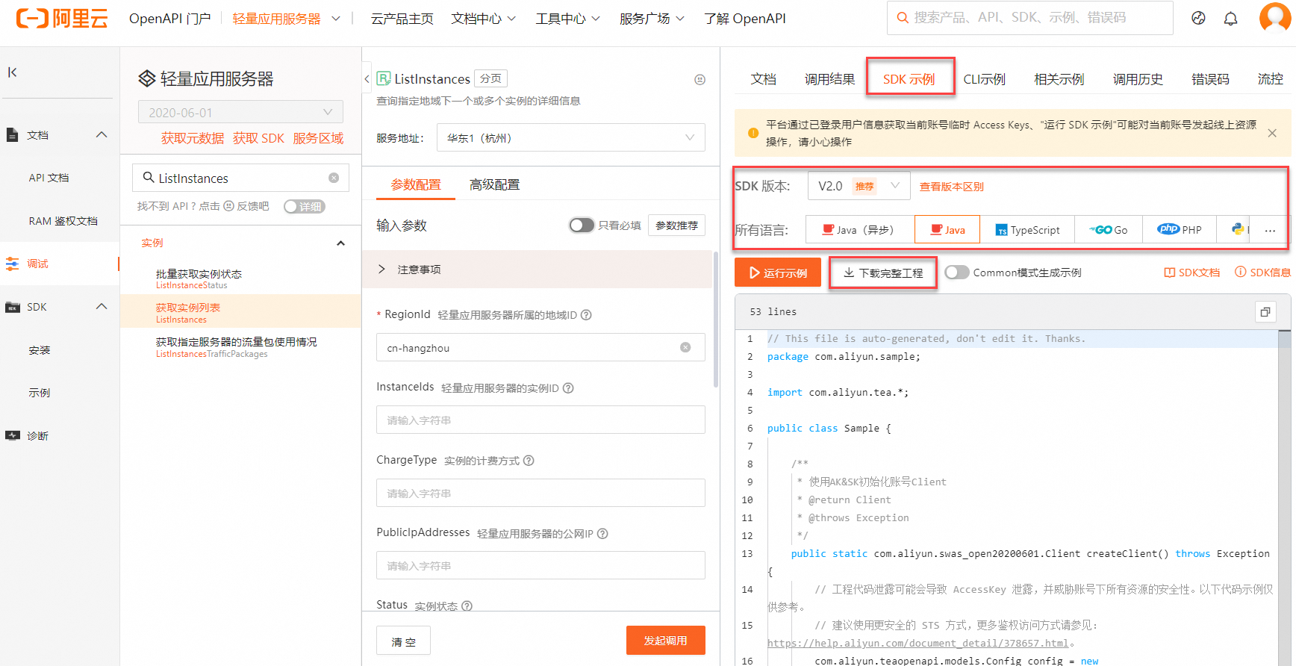The width and height of the screenshot is (1296, 666).
Task: Toggle the 详细 detail switch
Action: pos(304,207)
